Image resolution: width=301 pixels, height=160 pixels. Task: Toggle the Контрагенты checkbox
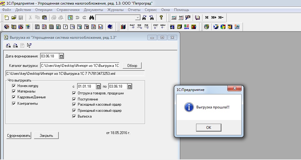(x=14, y=104)
